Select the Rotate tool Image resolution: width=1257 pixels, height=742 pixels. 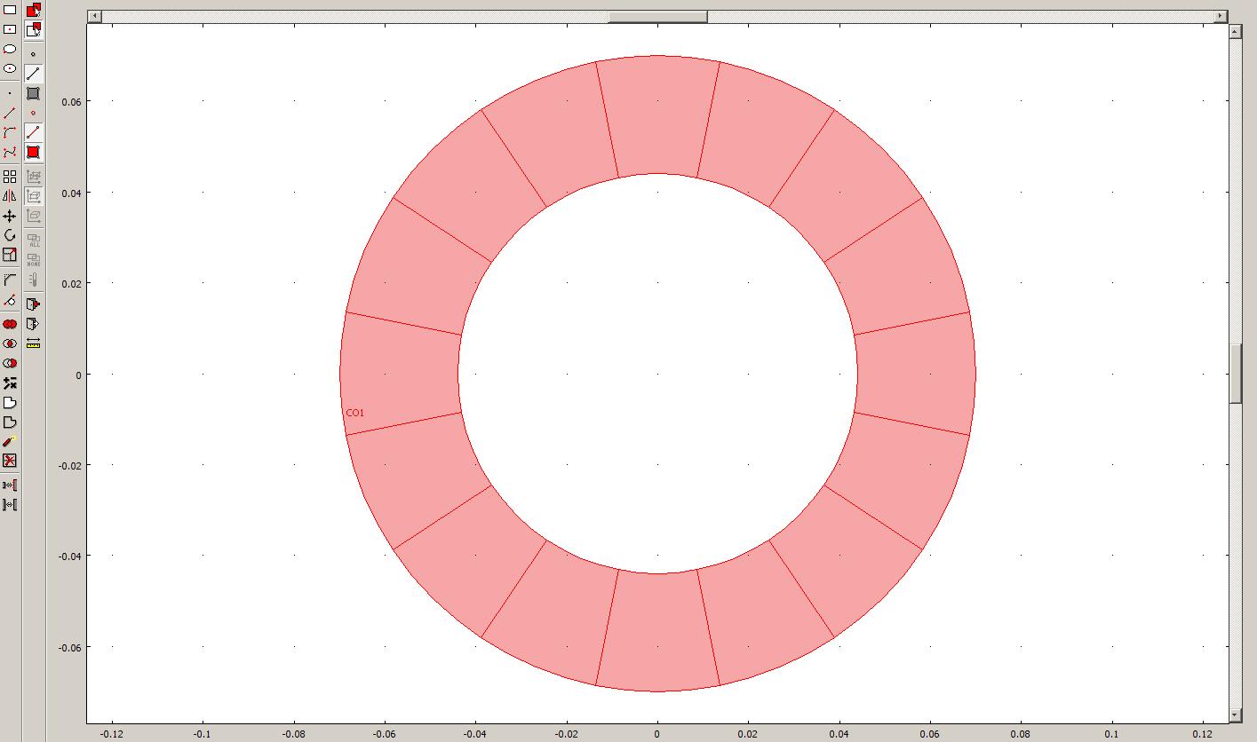click(10, 235)
